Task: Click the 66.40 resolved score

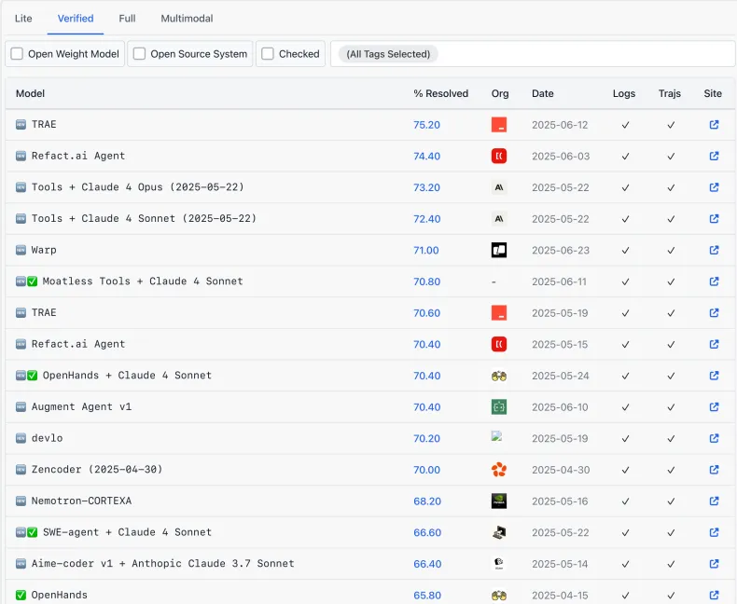Action: (x=426, y=564)
